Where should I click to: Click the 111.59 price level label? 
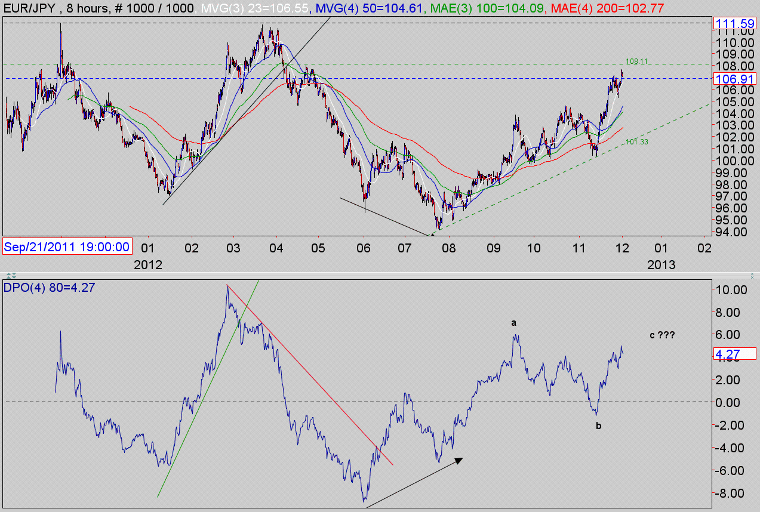coord(735,24)
